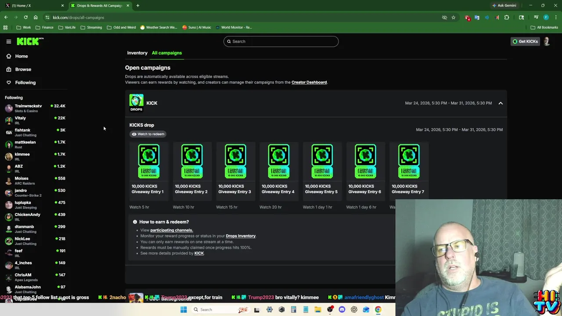
Task: Open Trainwreckstv channel in Following list
Action: coord(35,108)
